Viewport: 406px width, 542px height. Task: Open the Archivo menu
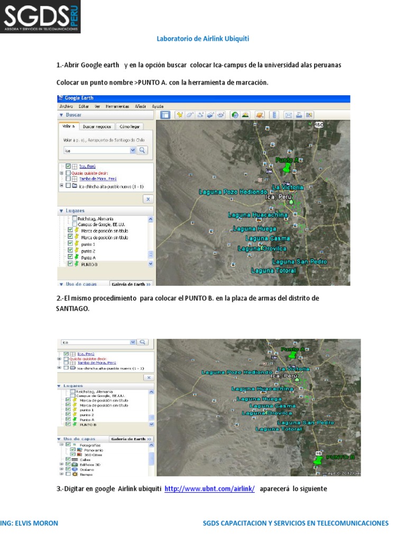(66, 106)
